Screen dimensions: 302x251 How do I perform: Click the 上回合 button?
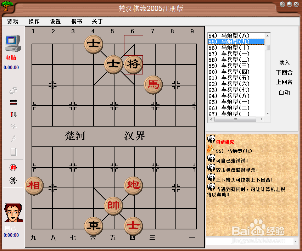tap(284, 82)
